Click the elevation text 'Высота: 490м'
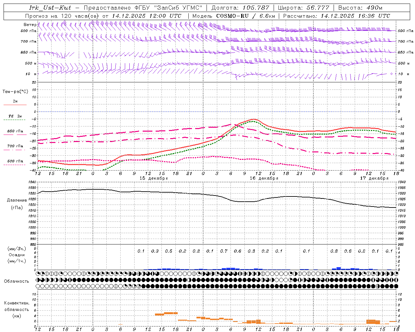Screen dimensions: 415x332 [360, 8]
